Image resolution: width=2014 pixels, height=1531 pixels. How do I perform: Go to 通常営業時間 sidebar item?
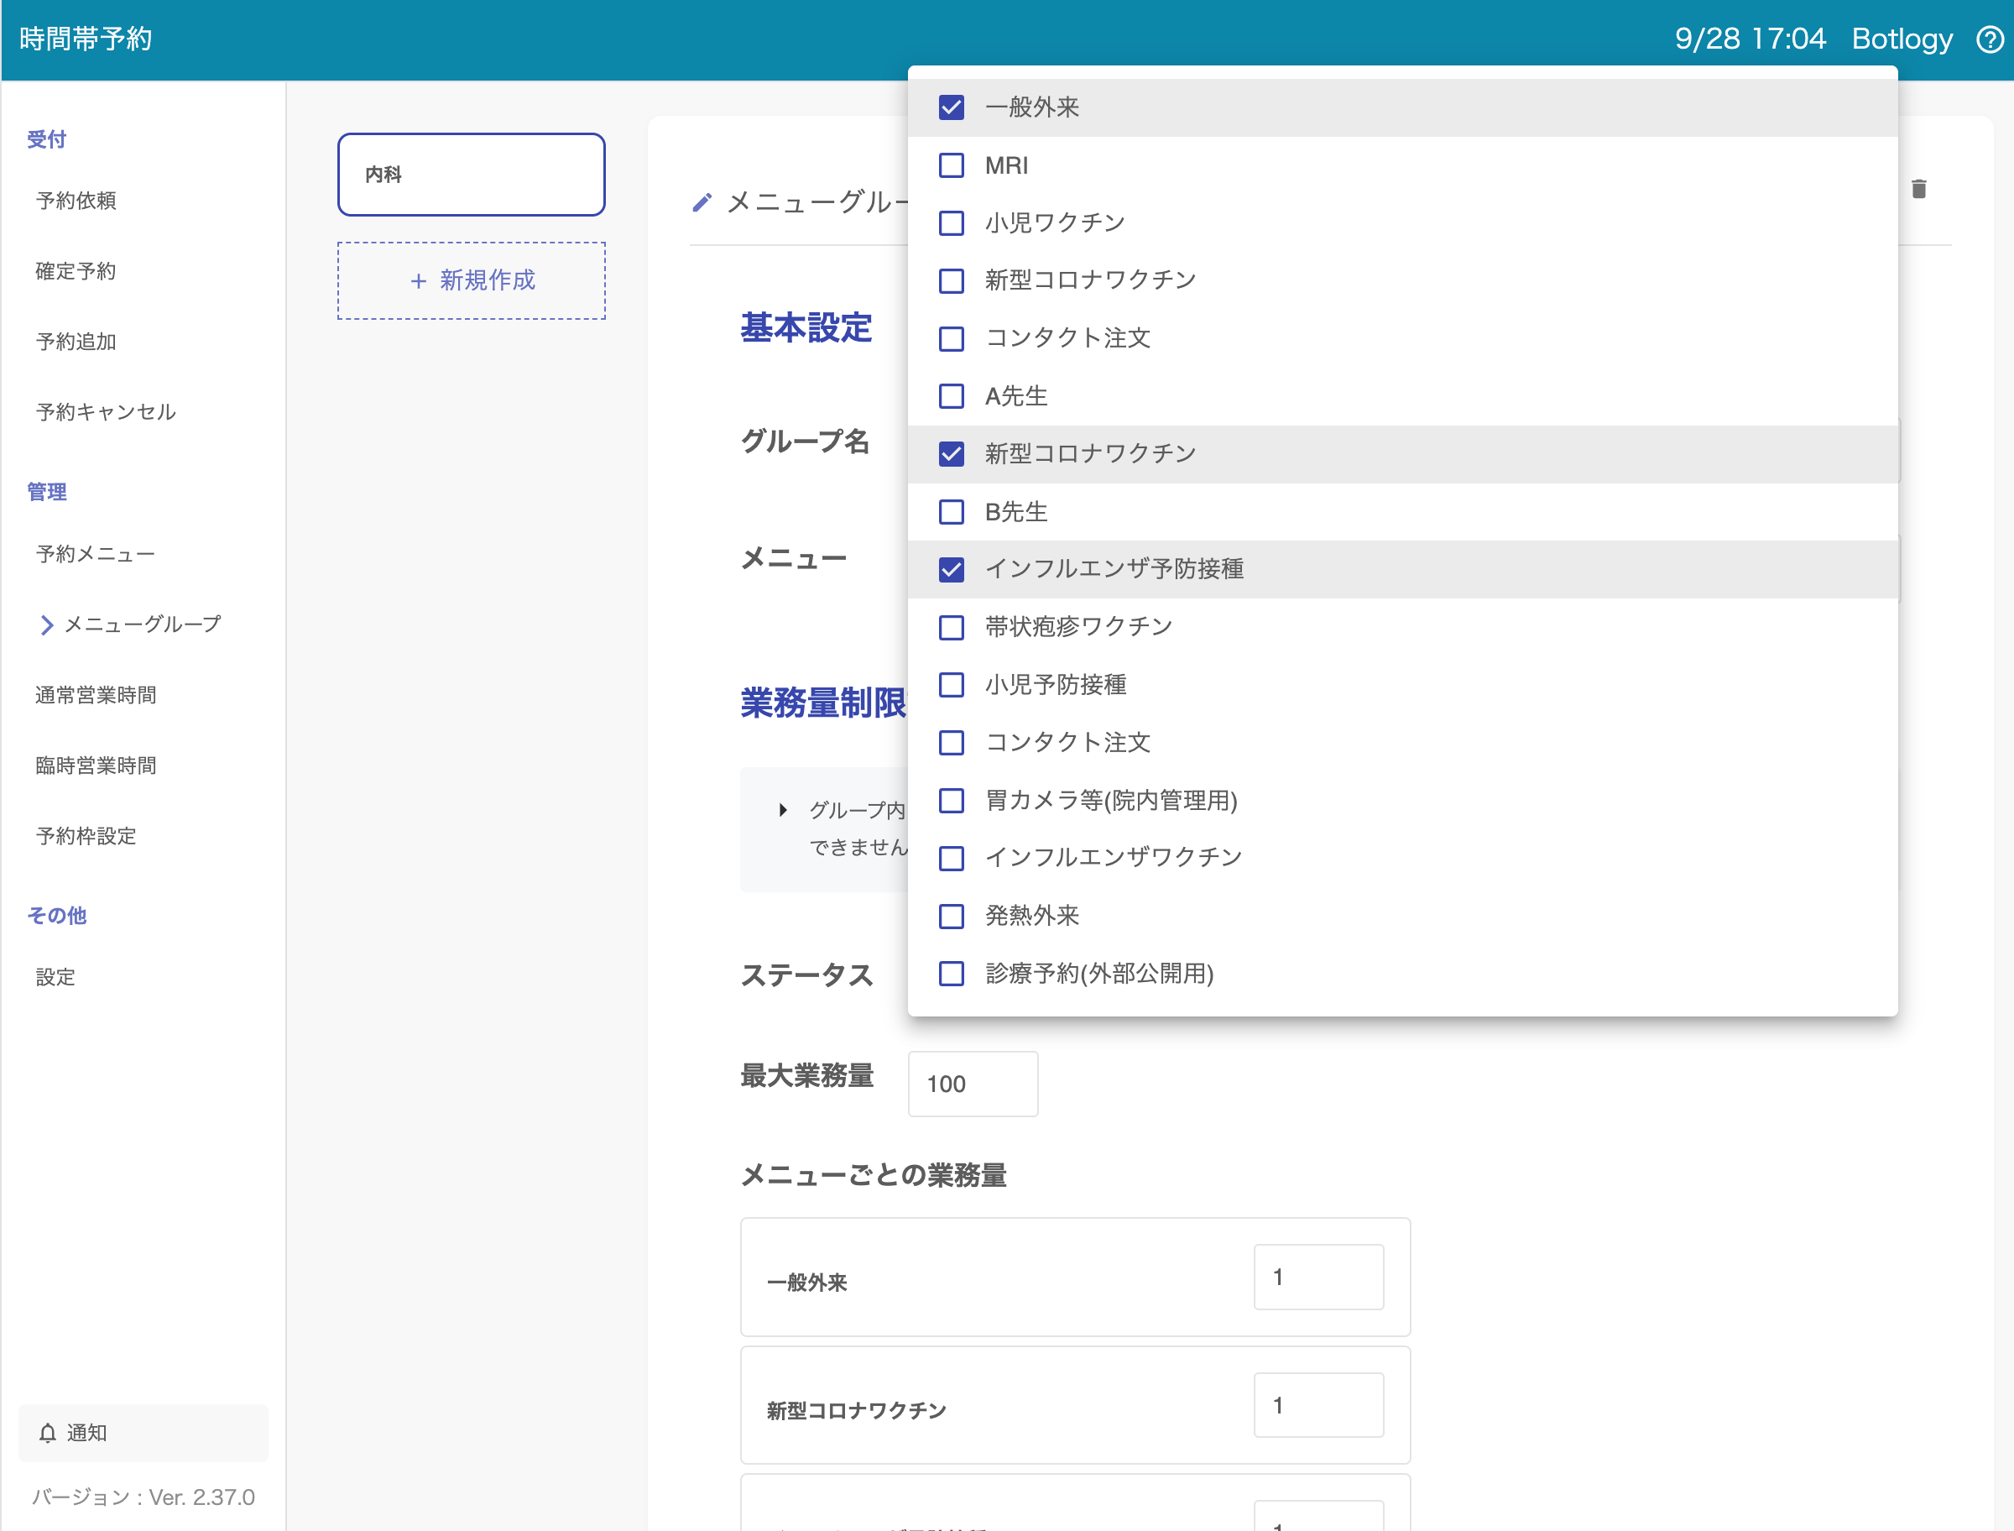[x=96, y=694]
